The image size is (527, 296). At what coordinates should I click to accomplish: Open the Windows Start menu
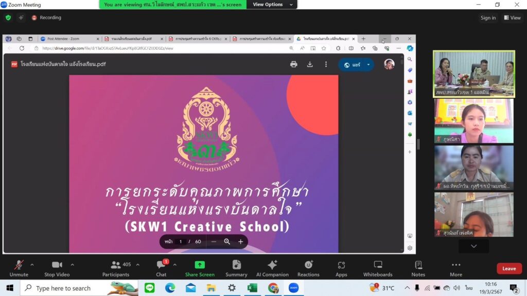coord(10,288)
